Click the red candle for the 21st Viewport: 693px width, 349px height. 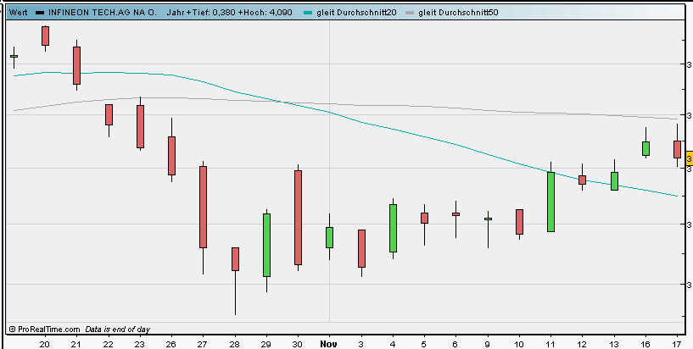[76, 65]
